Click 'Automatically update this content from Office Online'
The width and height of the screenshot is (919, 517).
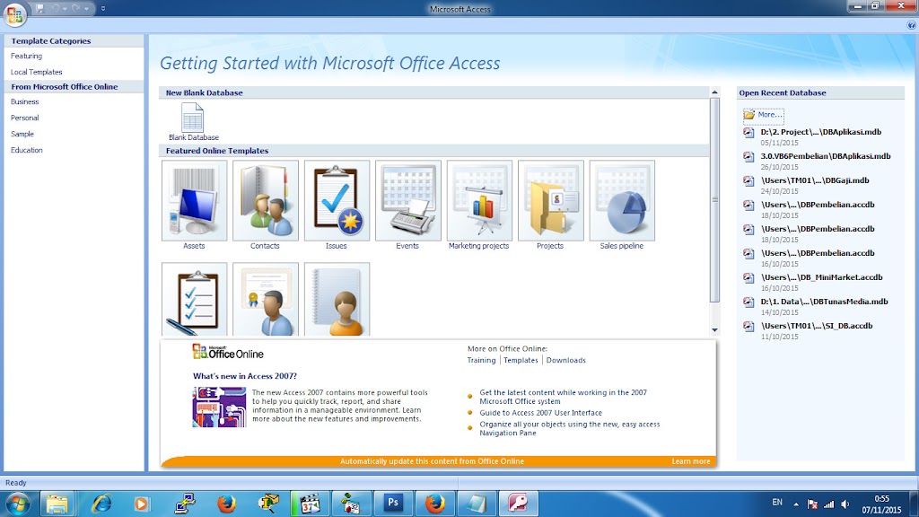(432, 461)
